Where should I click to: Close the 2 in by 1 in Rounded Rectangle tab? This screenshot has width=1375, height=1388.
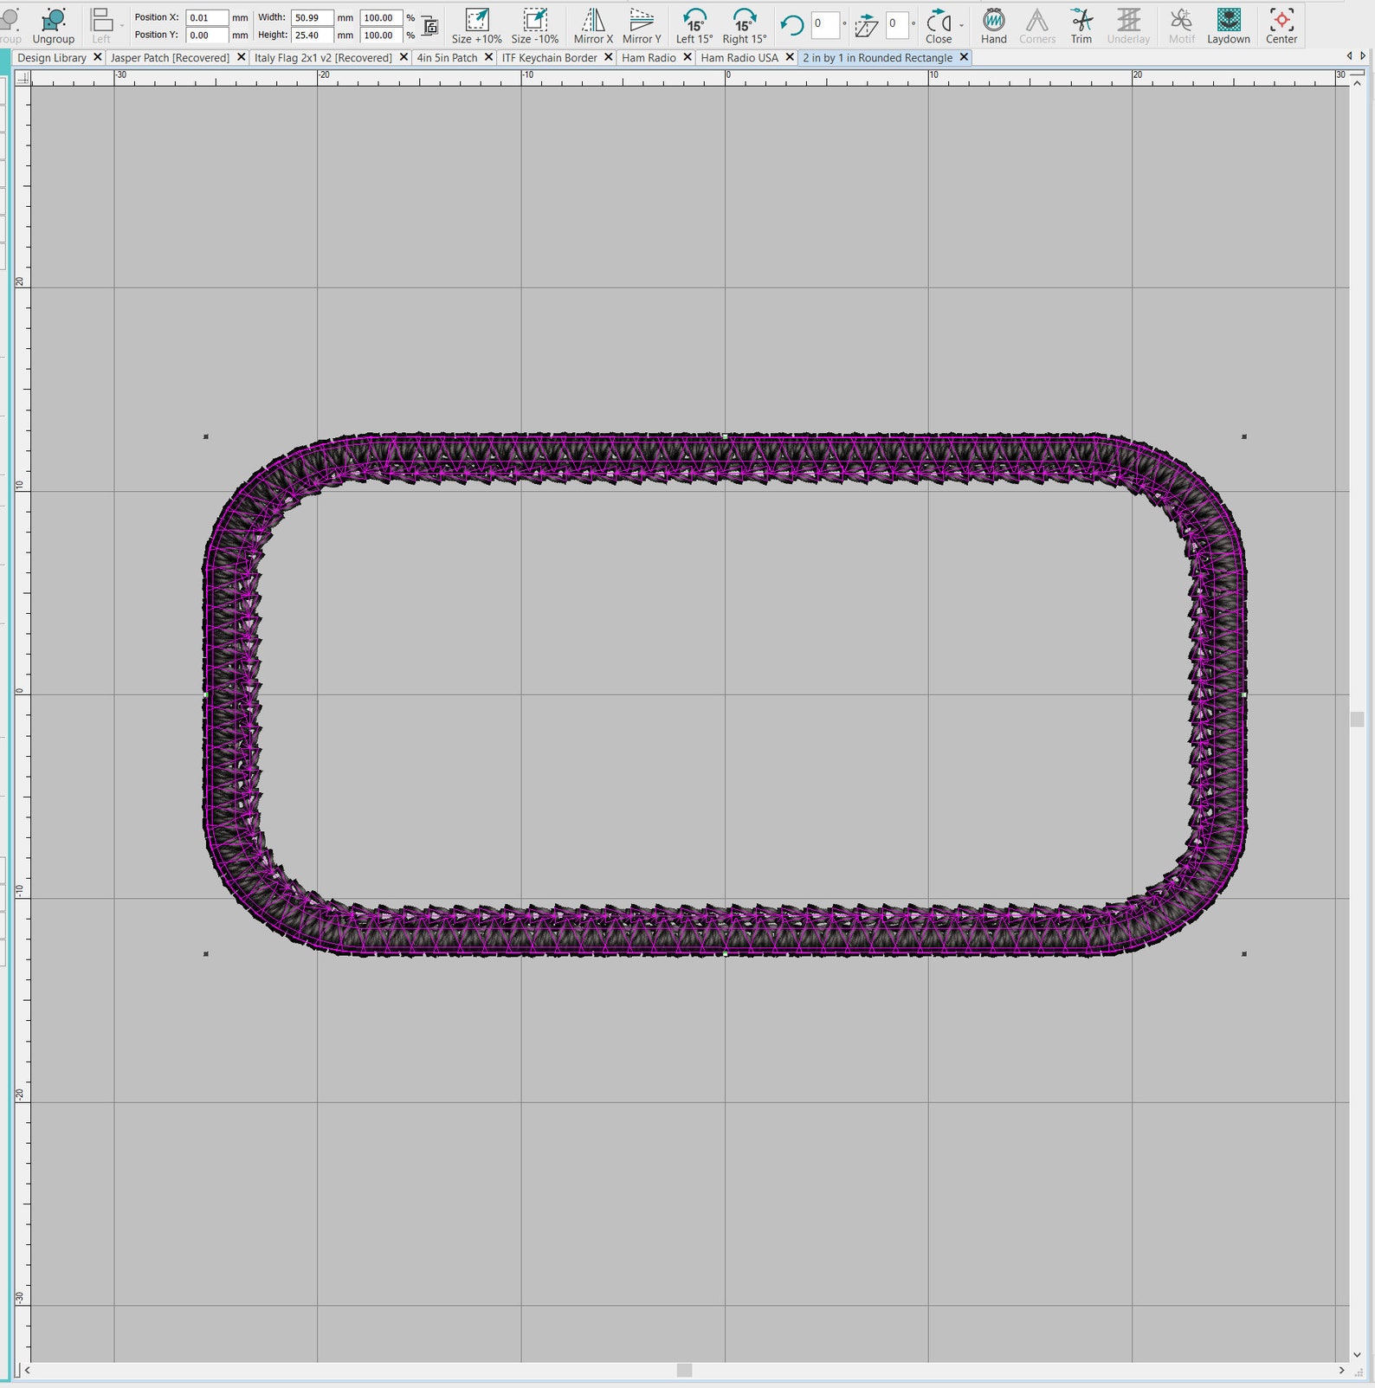pos(964,57)
